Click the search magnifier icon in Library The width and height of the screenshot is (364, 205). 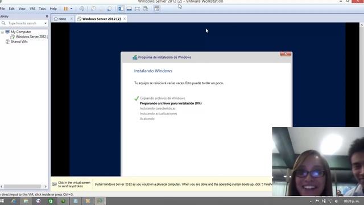[3, 23]
